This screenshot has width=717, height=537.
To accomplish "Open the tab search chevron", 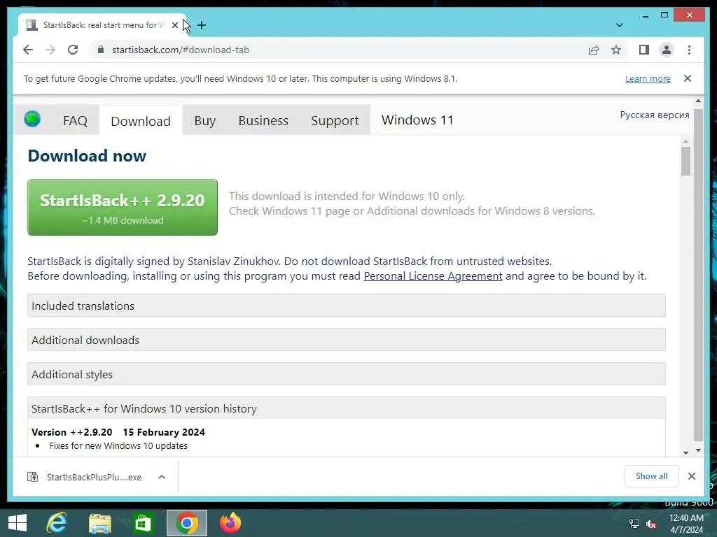I will point(620,25).
